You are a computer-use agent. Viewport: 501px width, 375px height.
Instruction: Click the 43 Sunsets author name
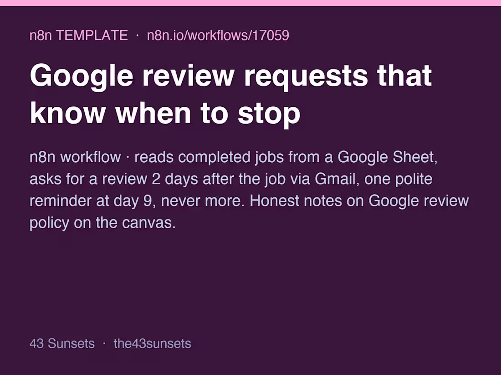(62, 344)
